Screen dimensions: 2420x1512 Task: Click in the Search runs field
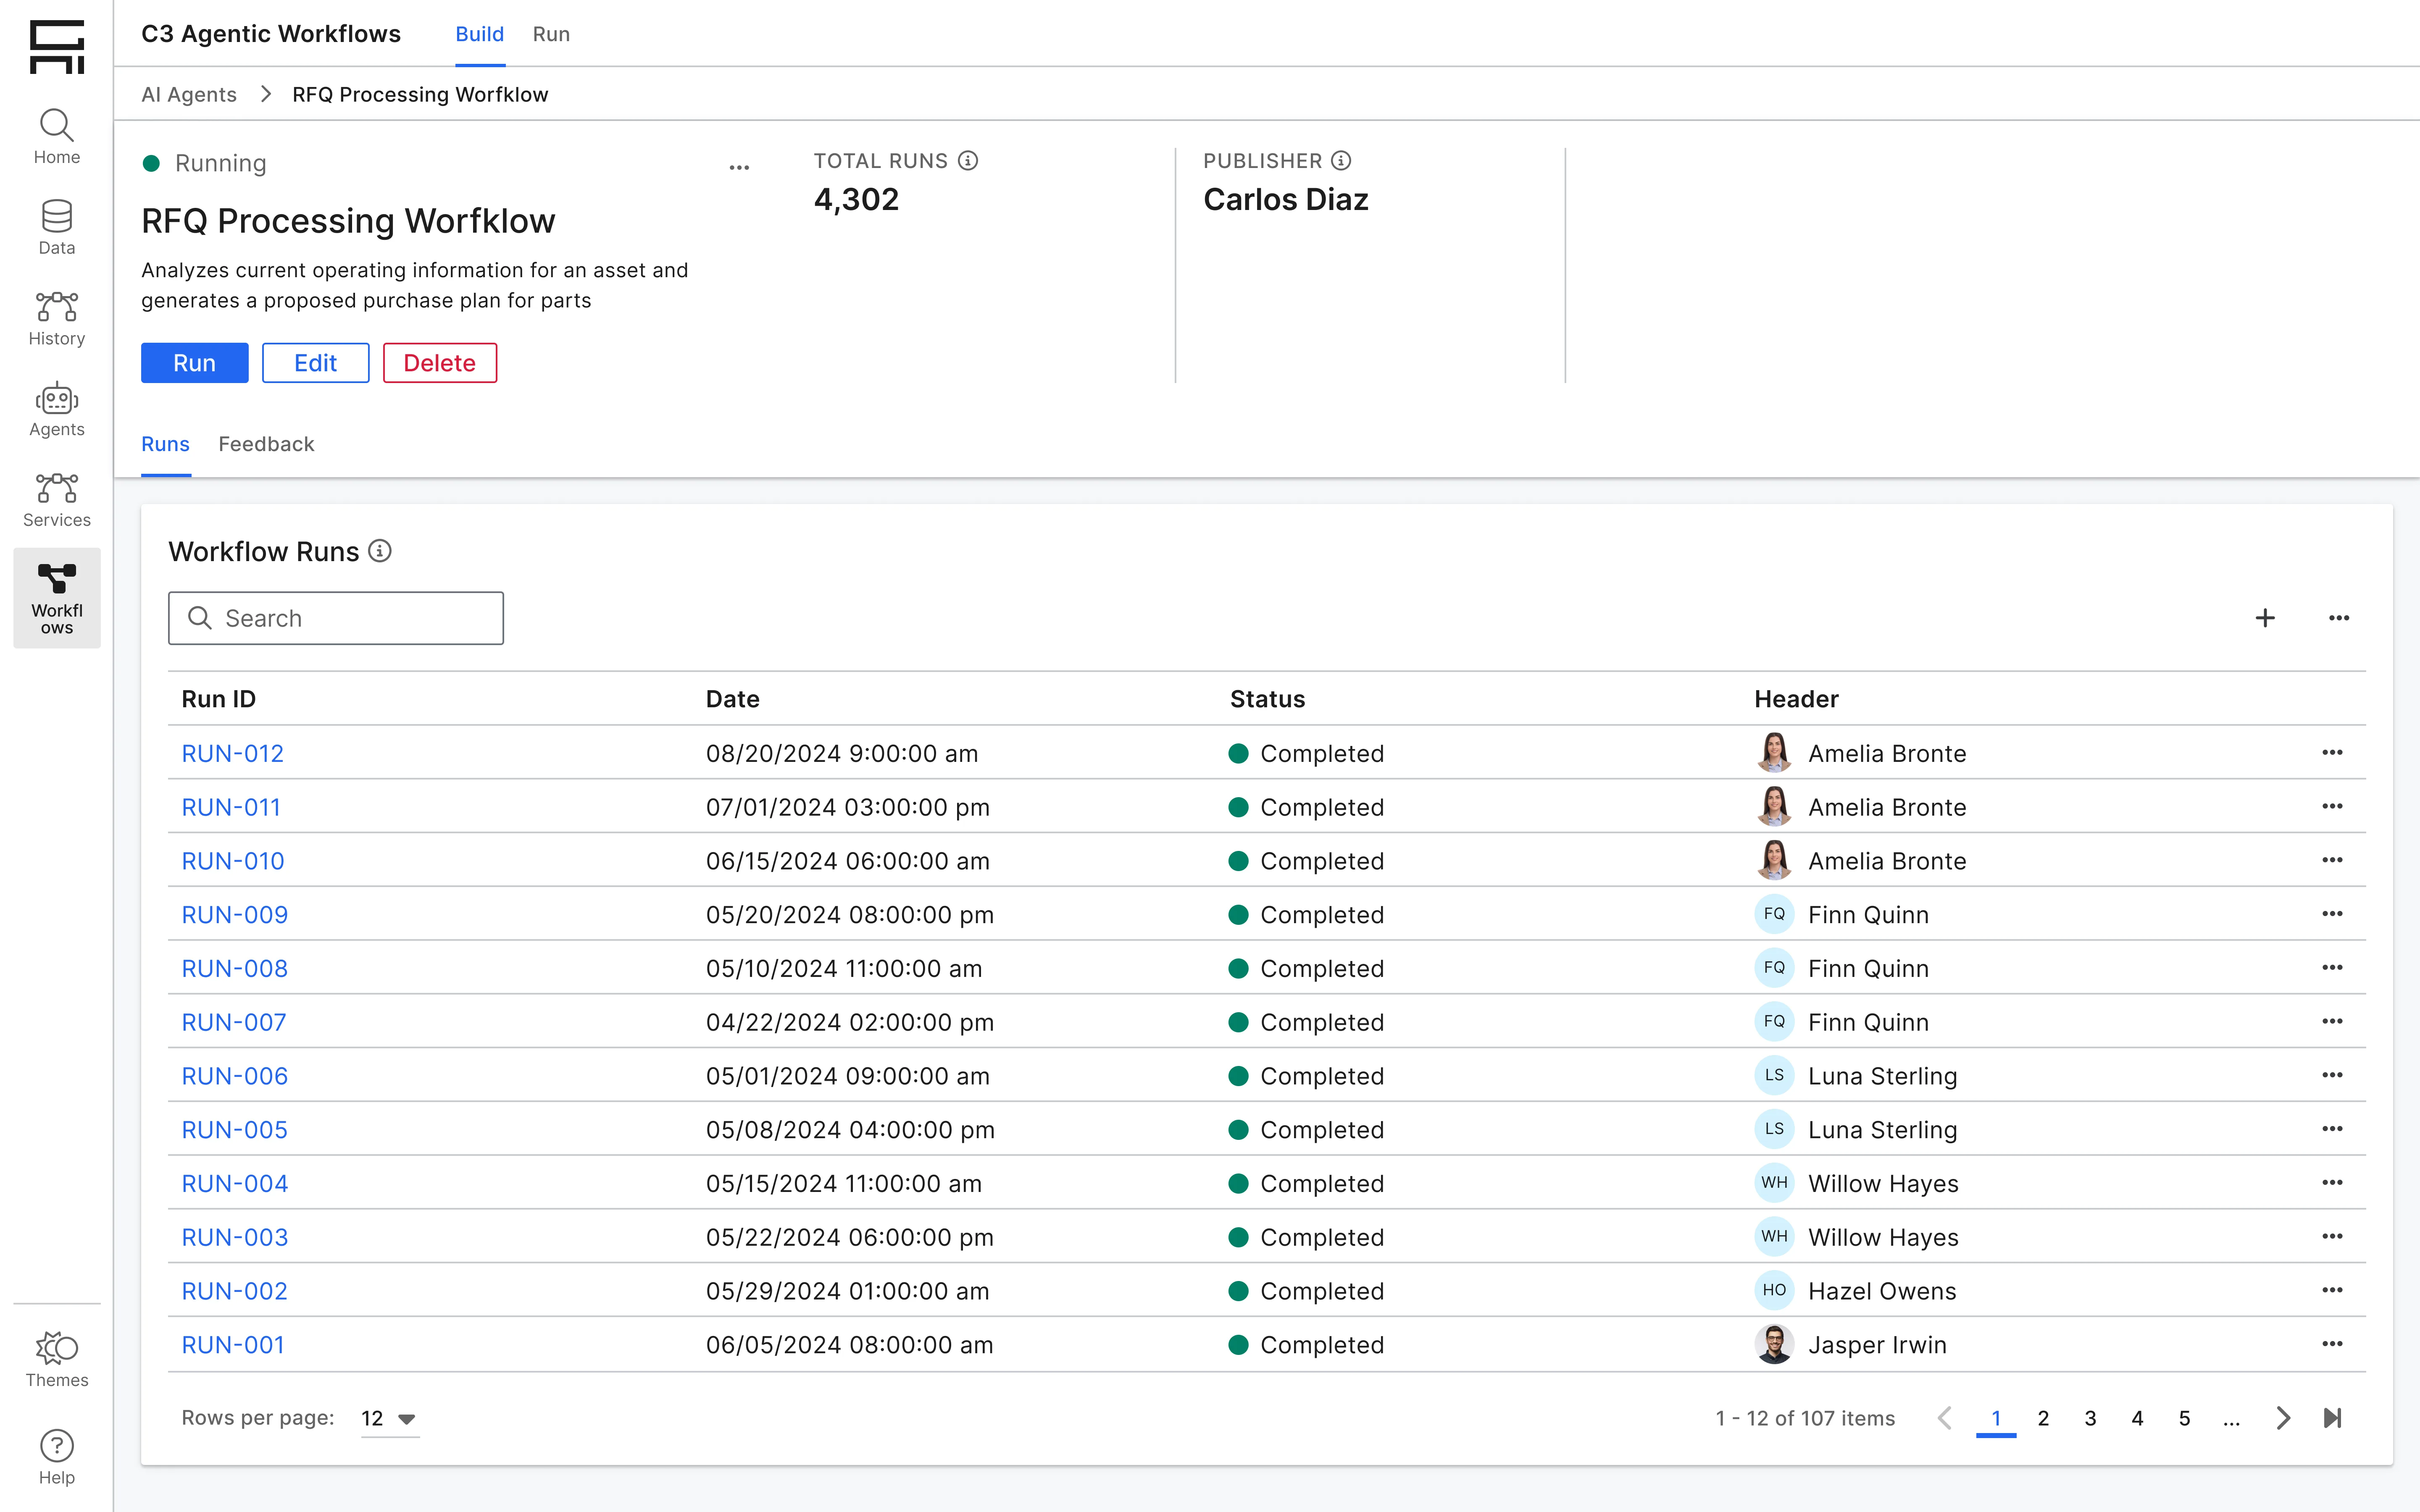coord(336,618)
